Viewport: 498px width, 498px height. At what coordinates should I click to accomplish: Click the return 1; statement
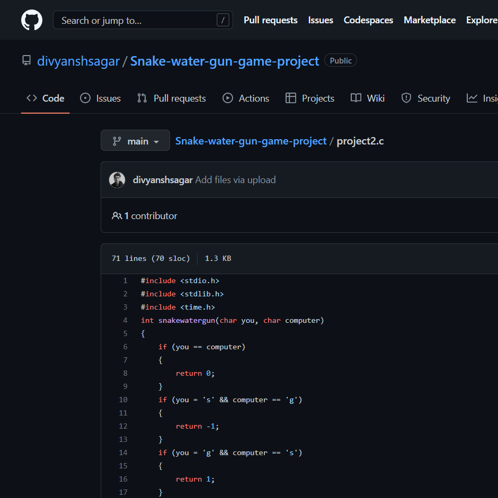click(195, 479)
